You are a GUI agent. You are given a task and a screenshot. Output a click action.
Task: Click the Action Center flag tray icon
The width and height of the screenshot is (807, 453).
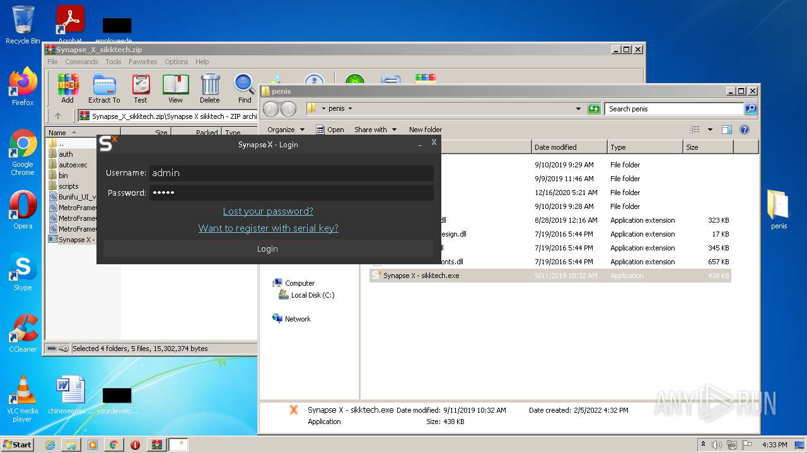point(747,445)
